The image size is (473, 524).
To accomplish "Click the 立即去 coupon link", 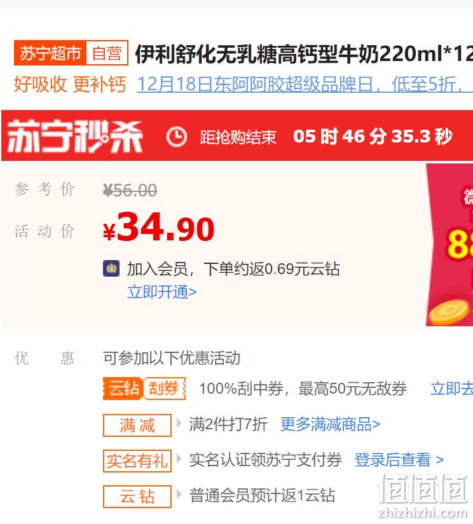I will (451, 389).
